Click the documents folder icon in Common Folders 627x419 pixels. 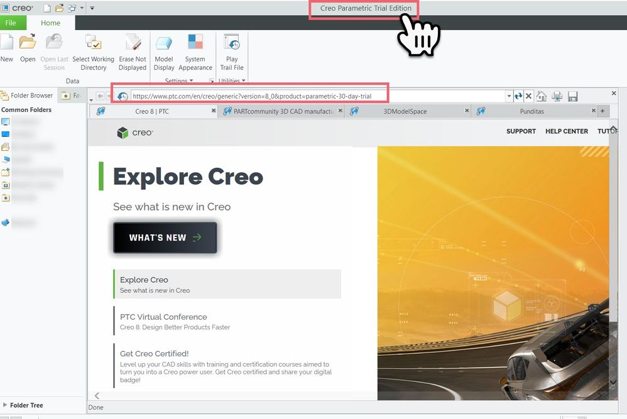5,147
